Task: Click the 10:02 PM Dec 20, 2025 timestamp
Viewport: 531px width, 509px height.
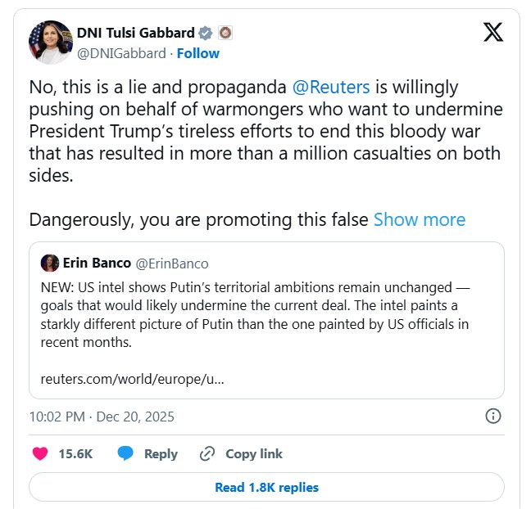Action: (102, 416)
